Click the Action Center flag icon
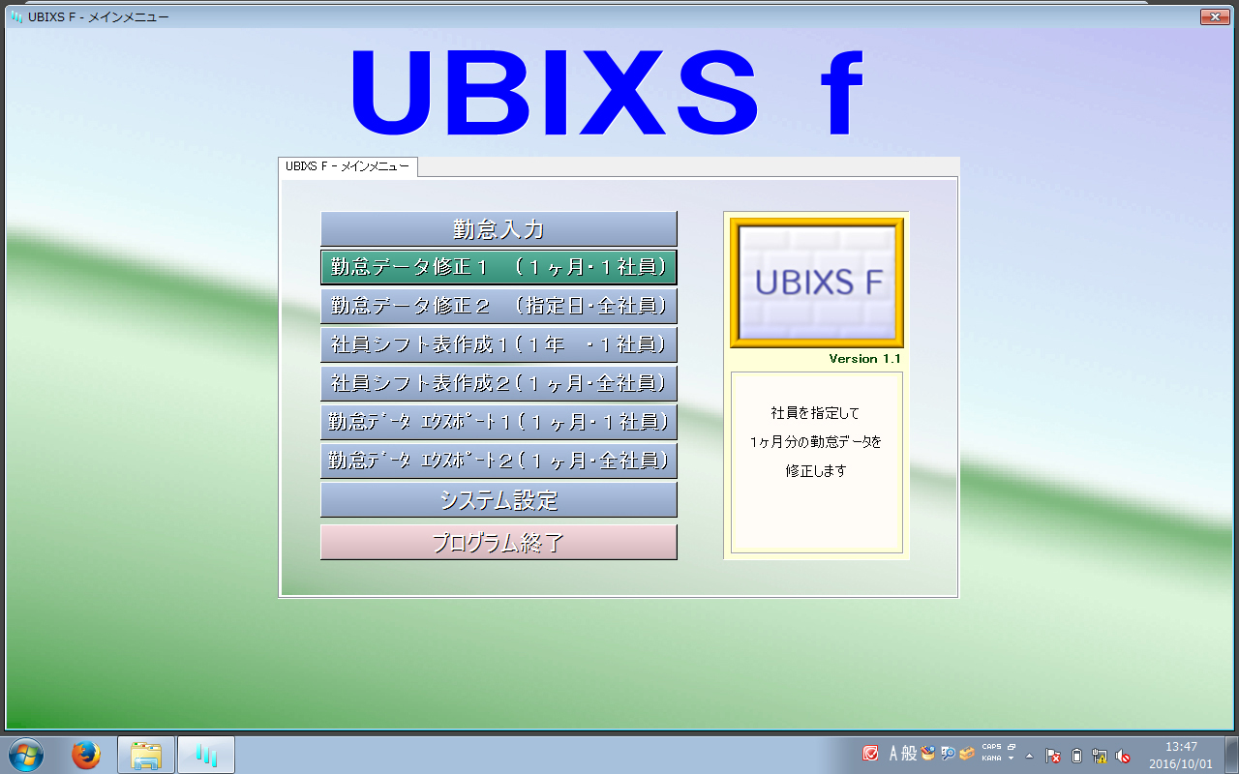 [x=1053, y=756]
